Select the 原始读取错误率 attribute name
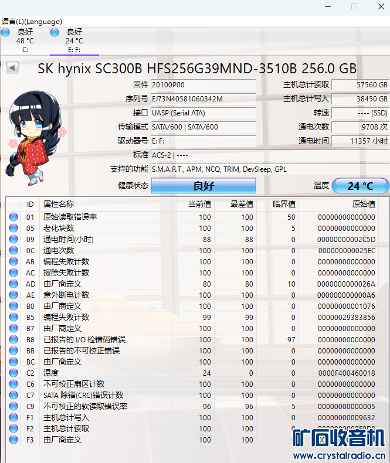Image resolution: width=390 pixels, height=463 pixels. 70,217
